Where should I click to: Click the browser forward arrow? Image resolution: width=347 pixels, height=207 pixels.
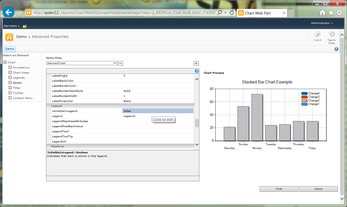[x=19, y=12]
